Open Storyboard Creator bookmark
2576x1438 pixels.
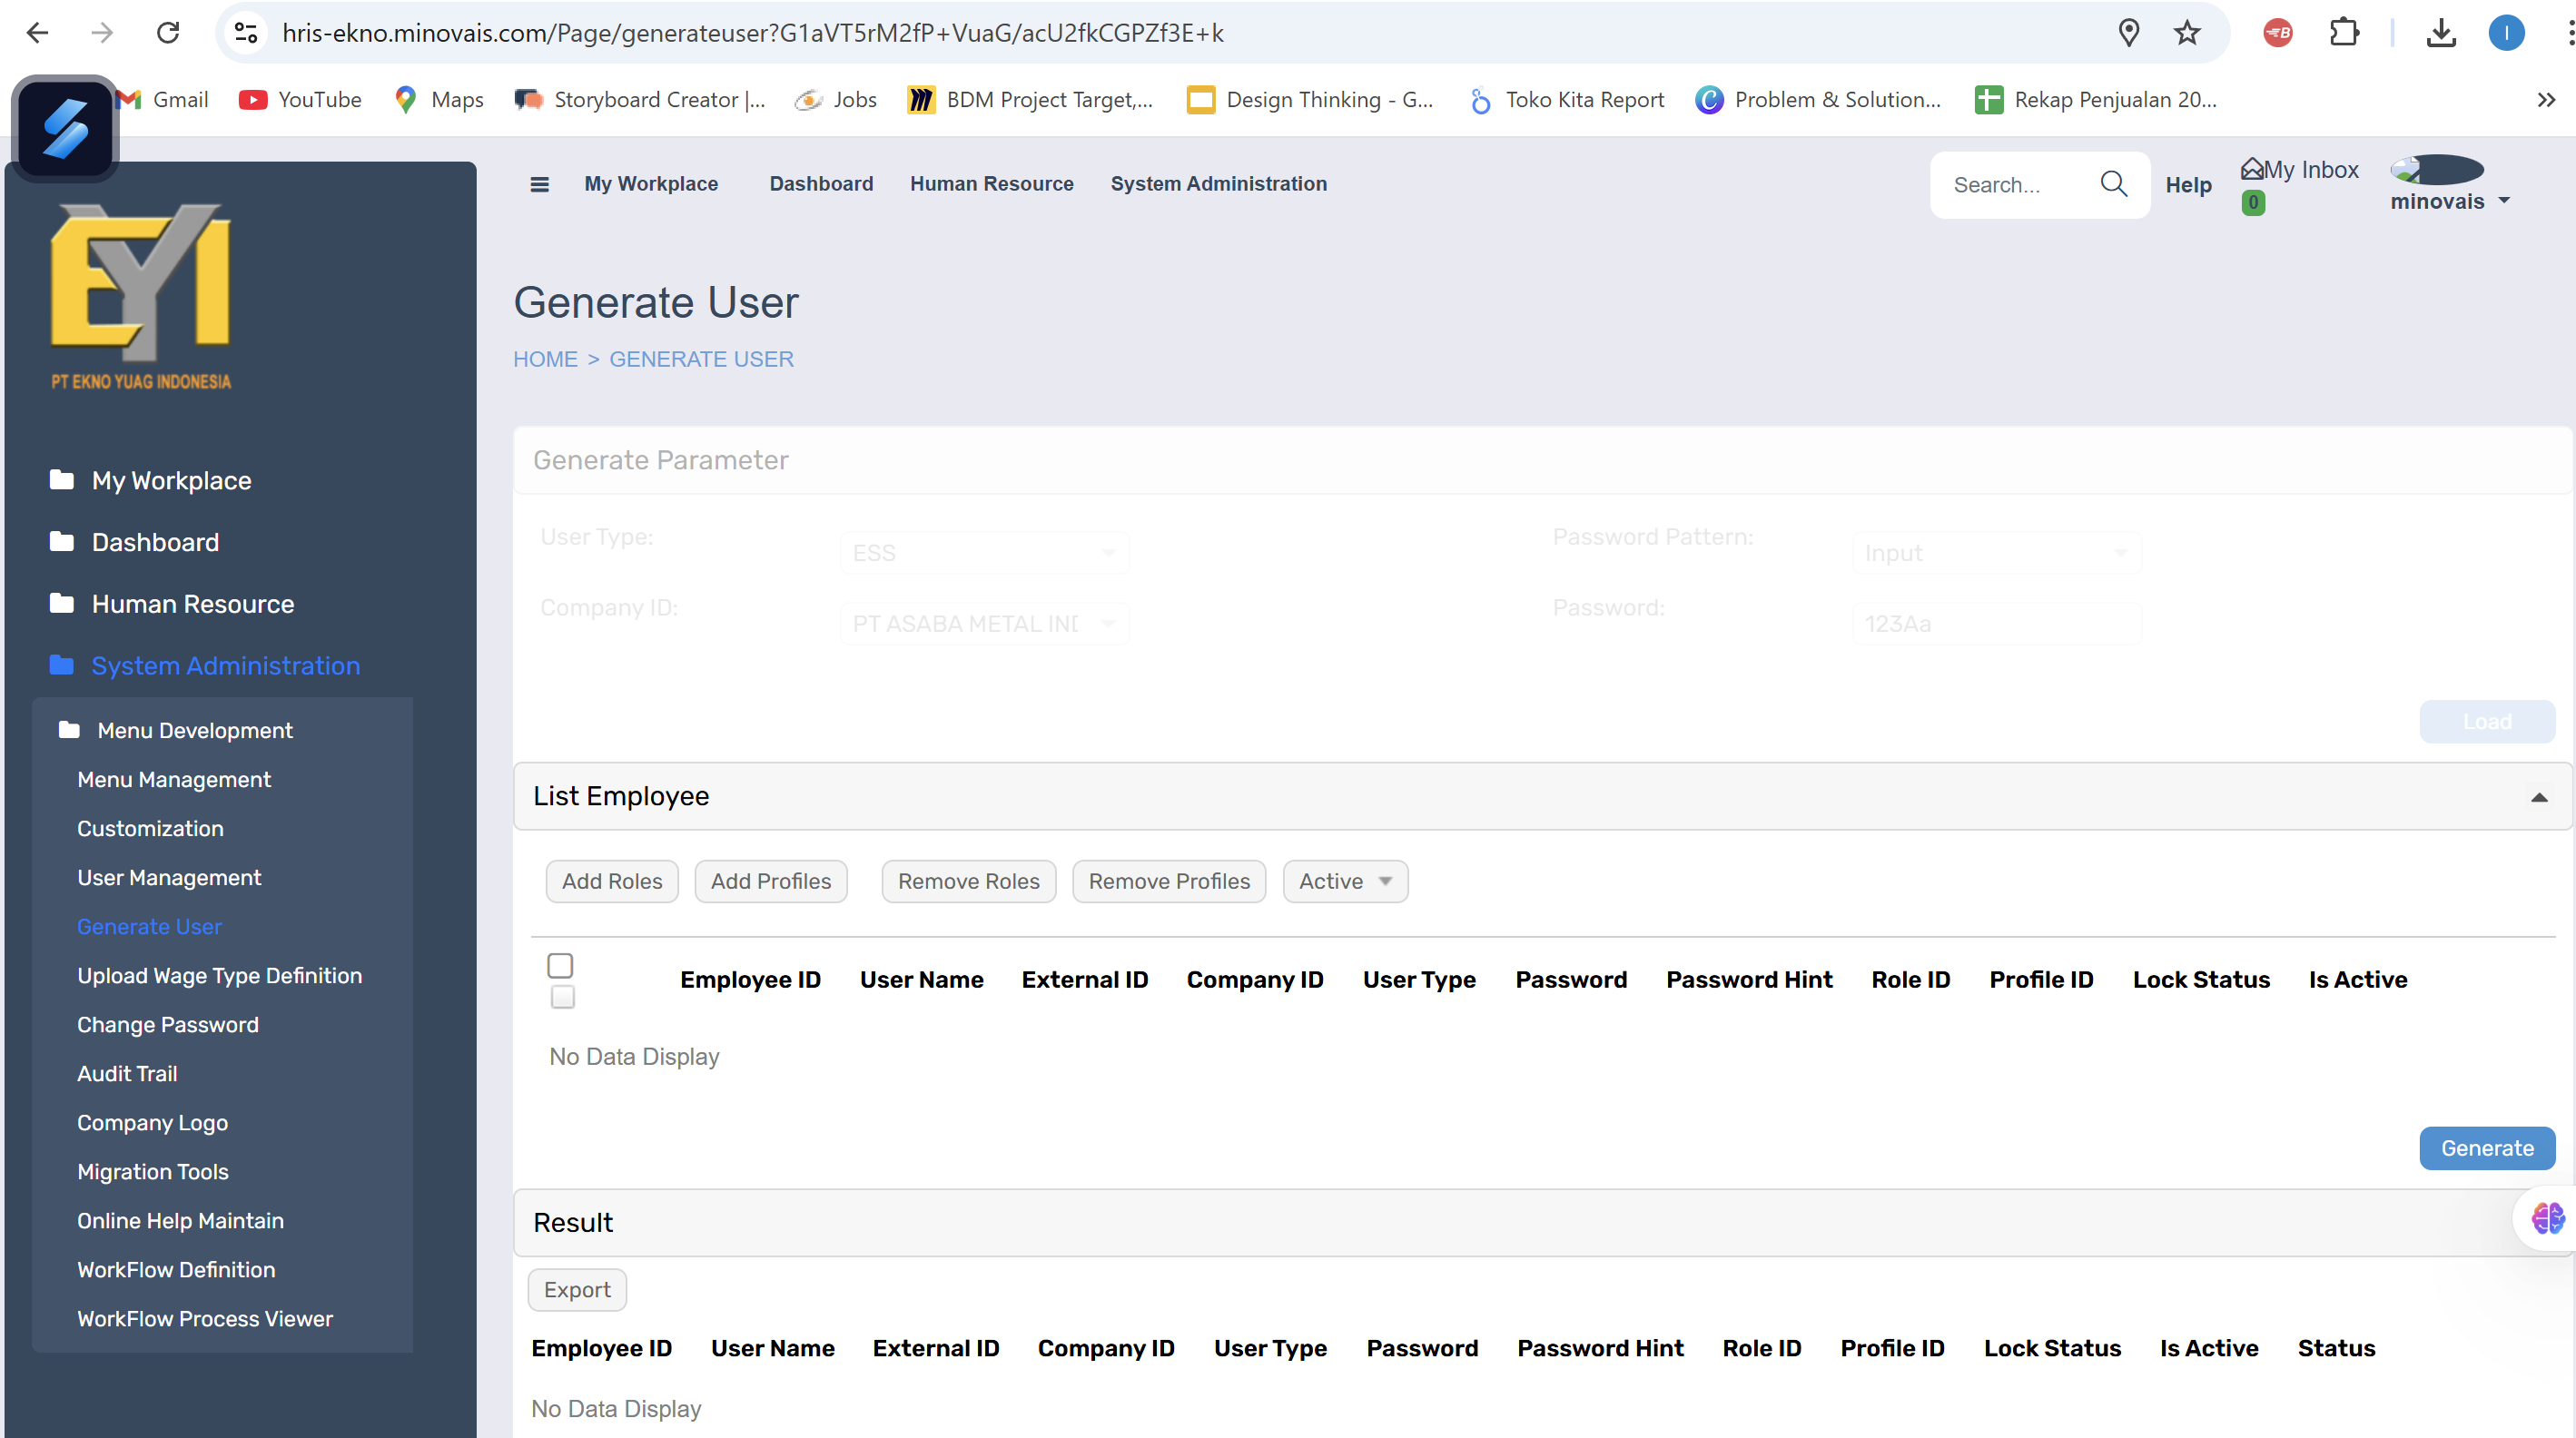pyautogui.click(x=640, y=100)
